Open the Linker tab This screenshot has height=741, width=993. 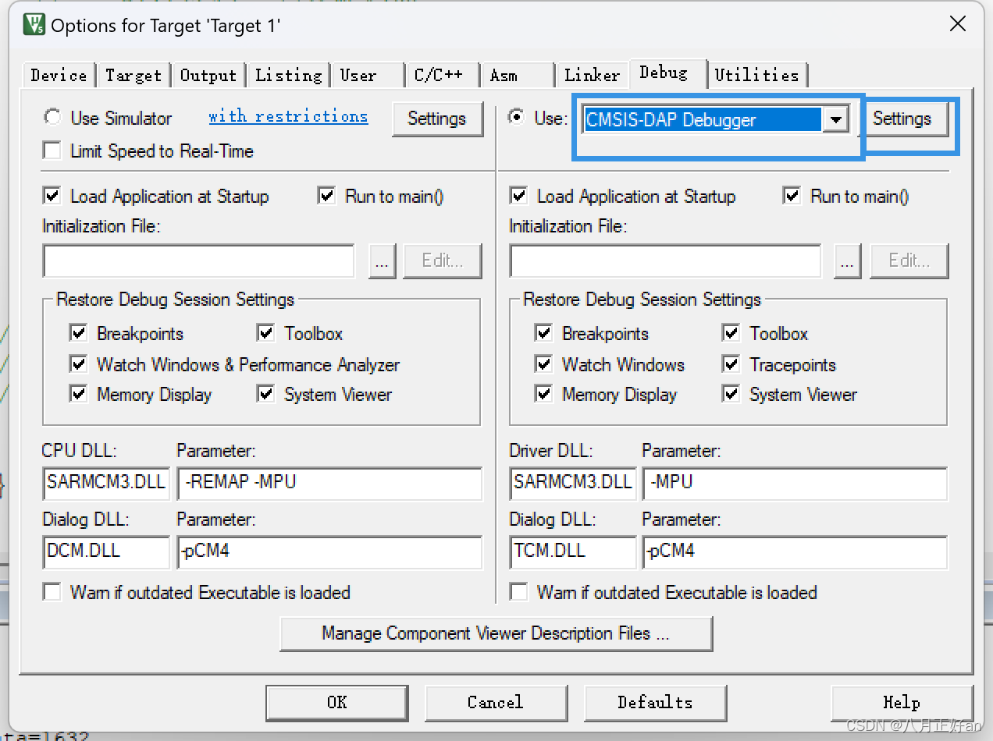pos(592,76)
